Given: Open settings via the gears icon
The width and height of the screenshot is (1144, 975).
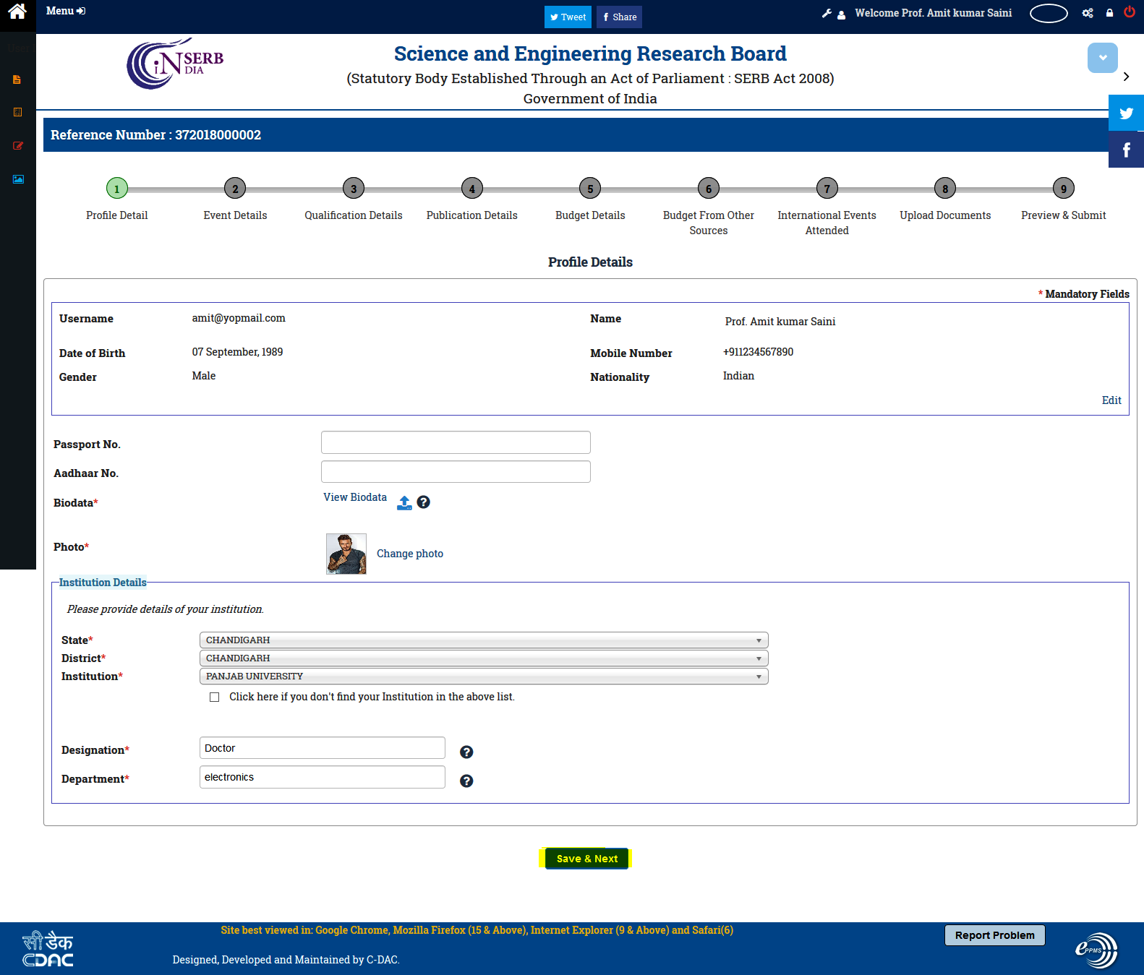Looking at the screenshot, I should [x=1087, y=13].
